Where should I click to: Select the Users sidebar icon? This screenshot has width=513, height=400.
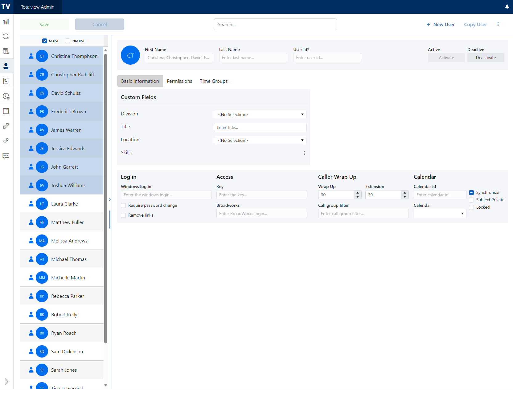[x=6, y=66]
